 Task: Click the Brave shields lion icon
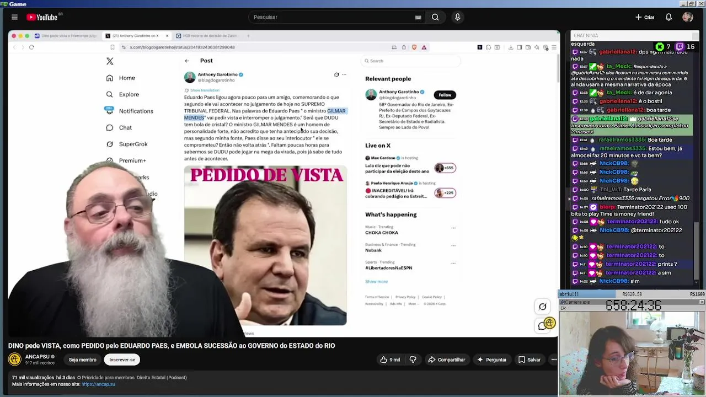[x=414, y=47]
